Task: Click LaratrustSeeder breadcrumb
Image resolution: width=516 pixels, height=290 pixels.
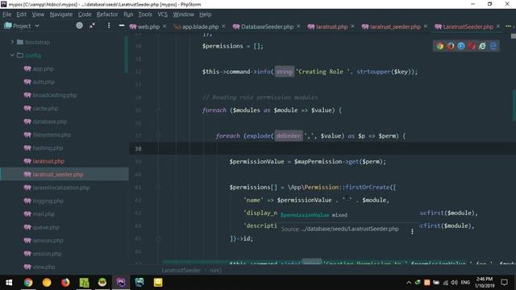Action: (181, 271)
